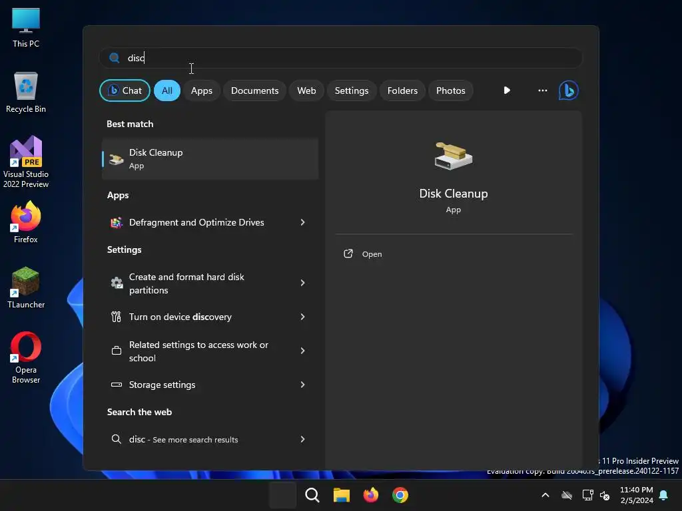Screen dimensions: 682x511
Task: Open Storage settings result
Action: point(210,385)
